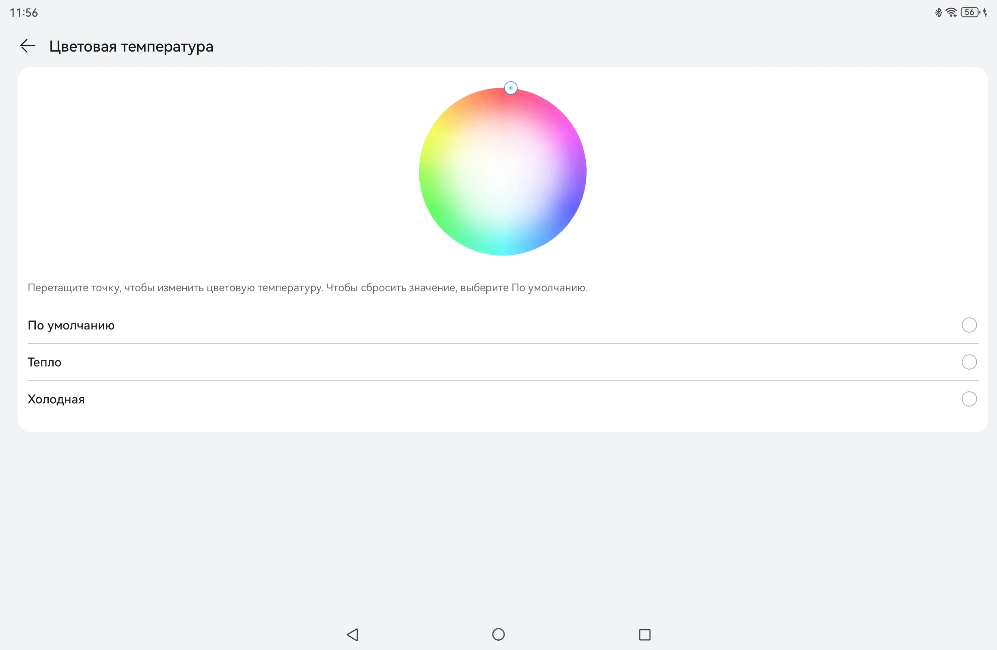Screen dimensions: 997x650
Task: Tap the Холодная option label
Action: (x=56, y=399)
